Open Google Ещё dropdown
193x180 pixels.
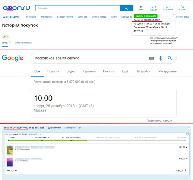pyautogui.click(x=125, y=71)
